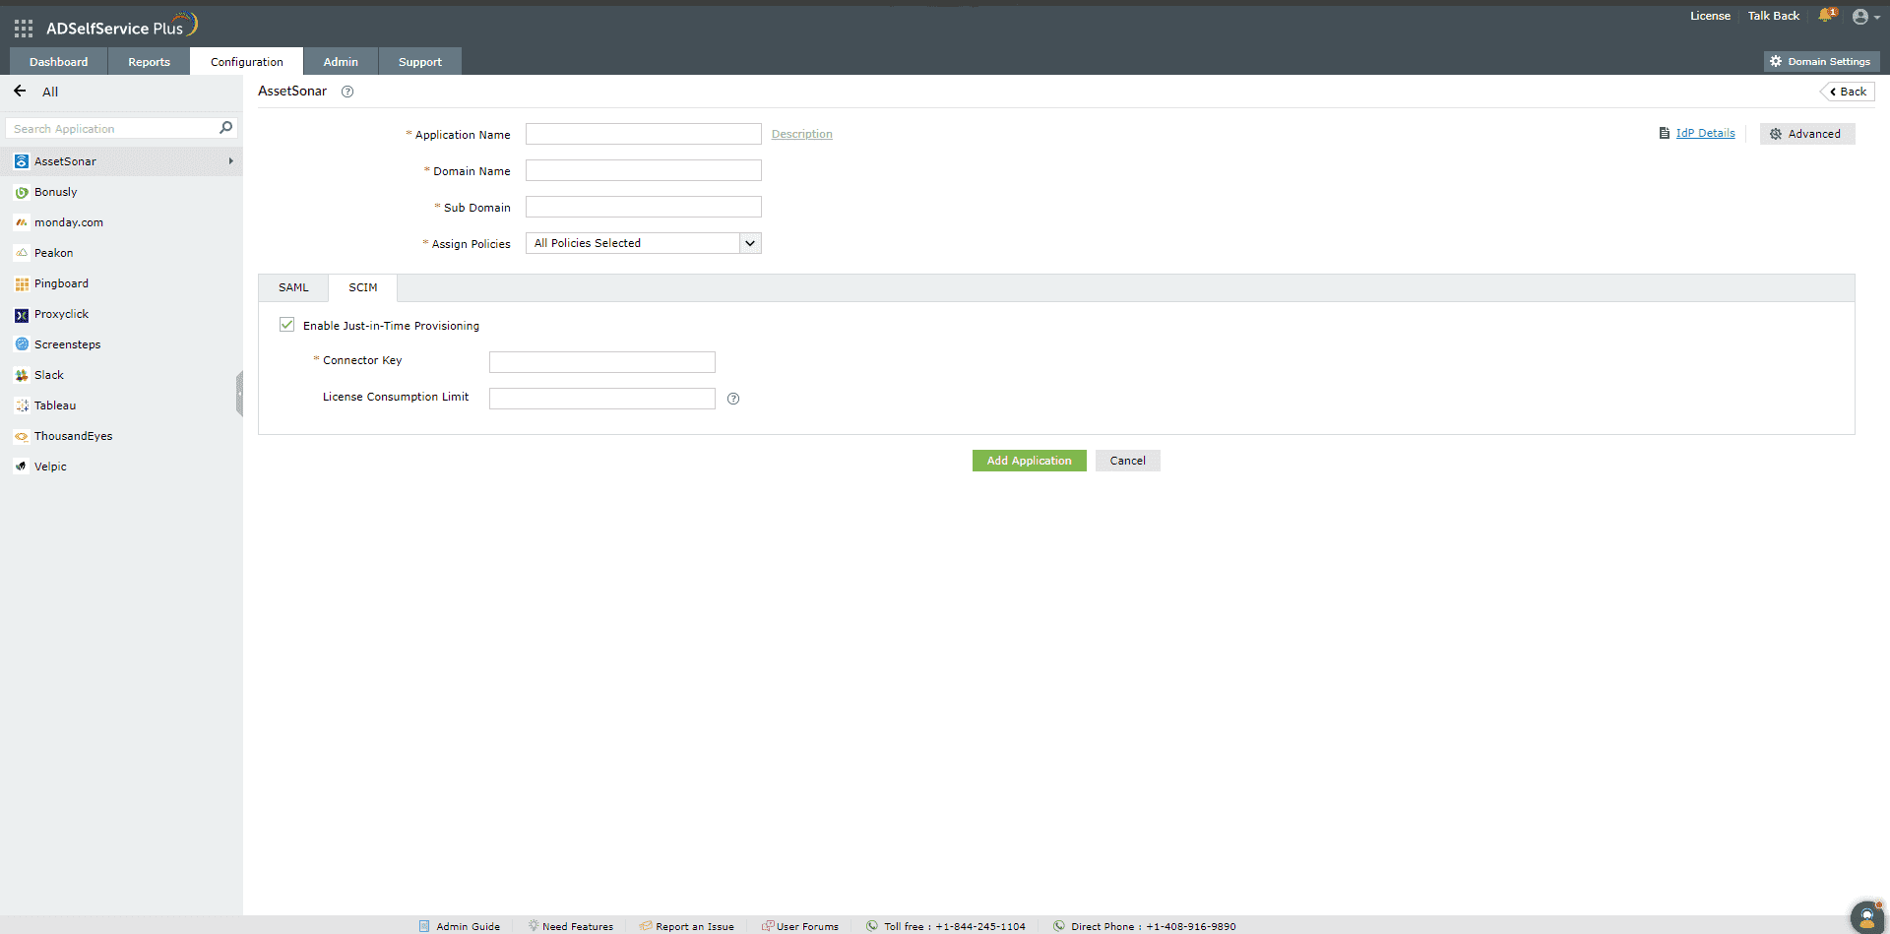This screenshot has height=934, width=1890.
Task: Collapse the left sidebar panel handle
Action: (239, 395)
